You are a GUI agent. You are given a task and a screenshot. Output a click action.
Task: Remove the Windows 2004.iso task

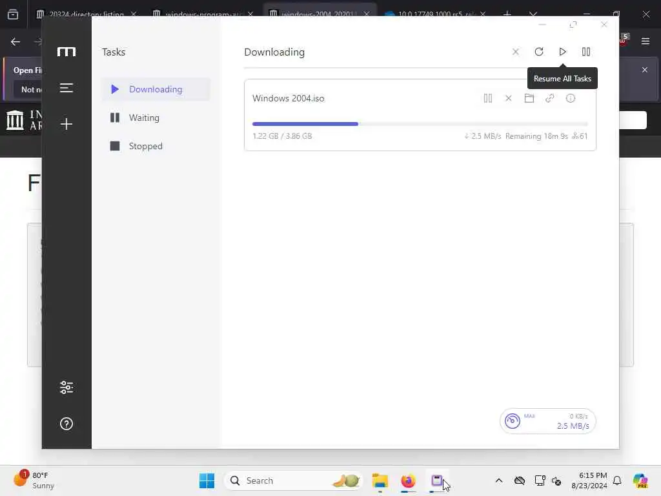(509, 98)
